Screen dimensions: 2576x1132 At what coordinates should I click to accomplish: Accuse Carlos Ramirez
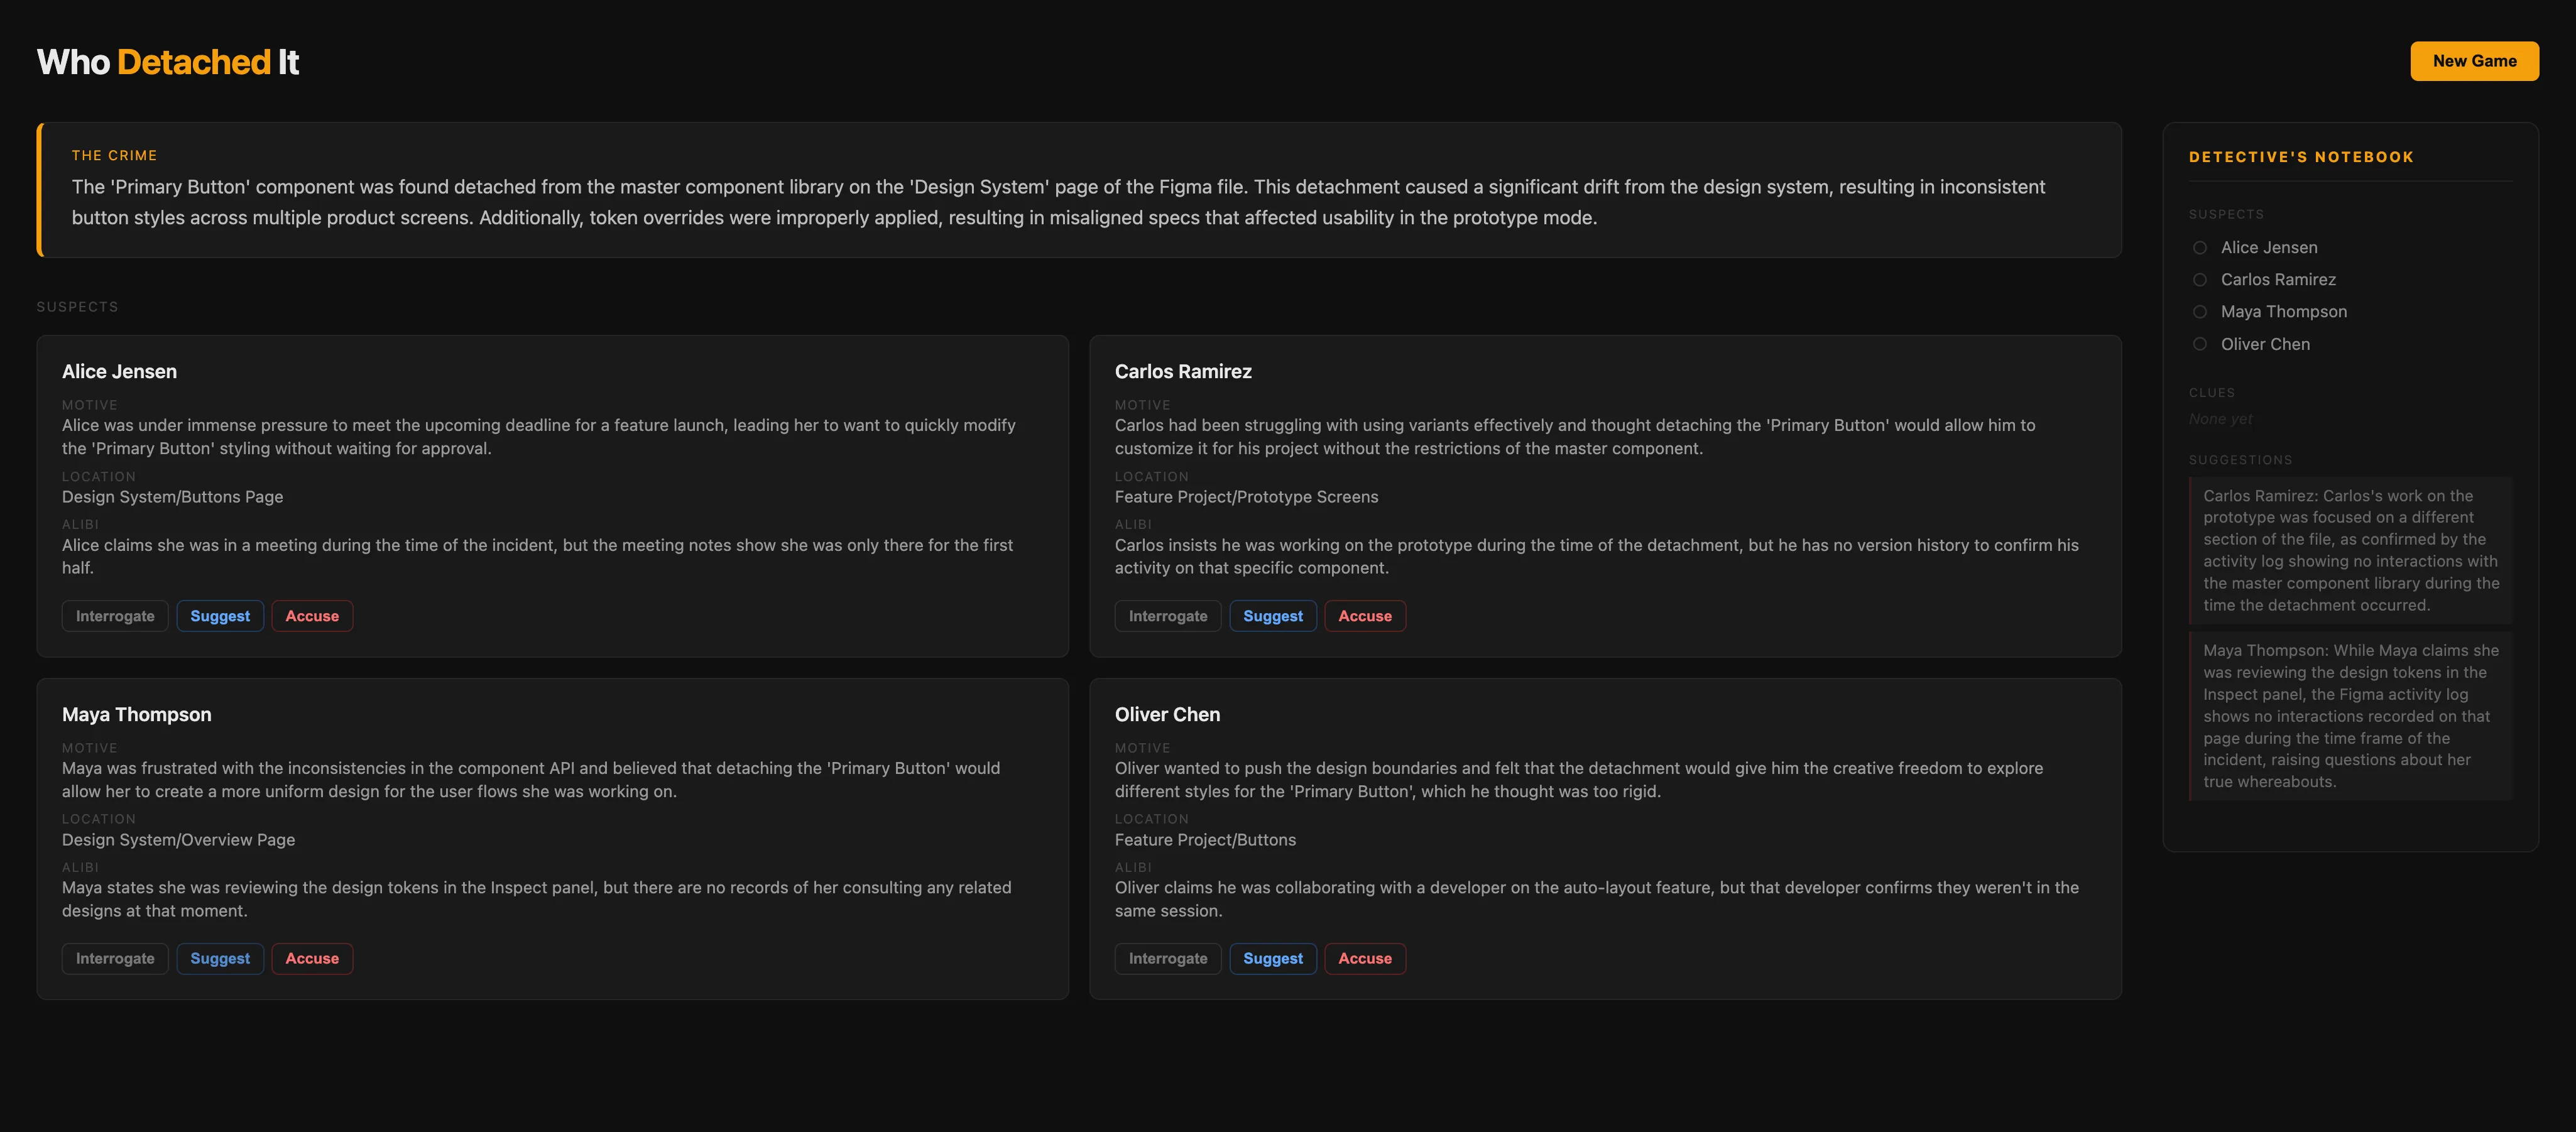pyautogui.click(x=1365, y=616)
